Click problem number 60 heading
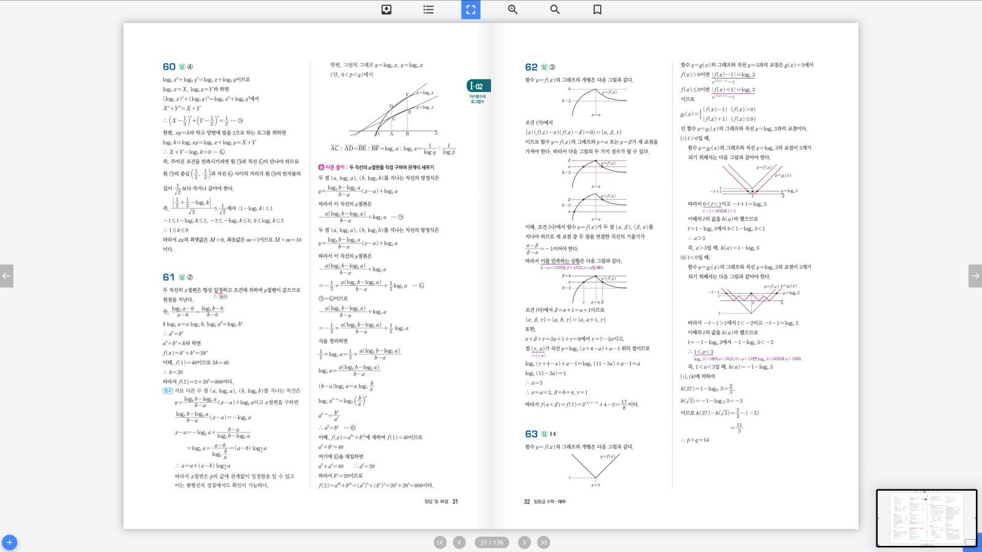The image size is (982, 552). click(169, 67)
